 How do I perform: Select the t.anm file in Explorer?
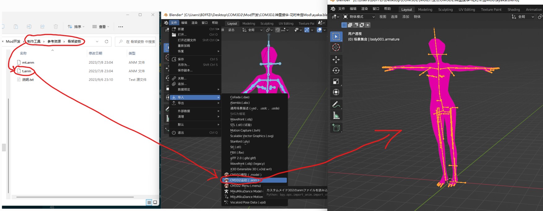27,71
